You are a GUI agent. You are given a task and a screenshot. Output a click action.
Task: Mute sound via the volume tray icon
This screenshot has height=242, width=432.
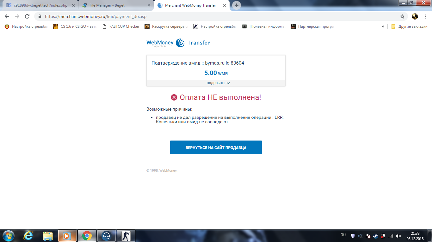[x=398, y=236]
